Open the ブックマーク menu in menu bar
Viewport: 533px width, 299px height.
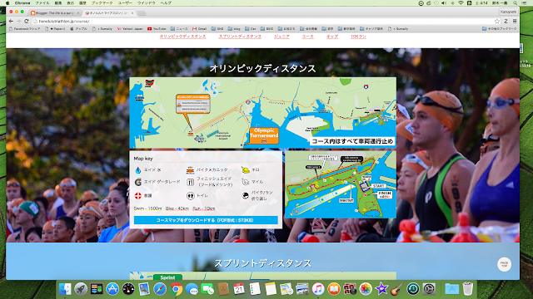click(x=102, y=2)
